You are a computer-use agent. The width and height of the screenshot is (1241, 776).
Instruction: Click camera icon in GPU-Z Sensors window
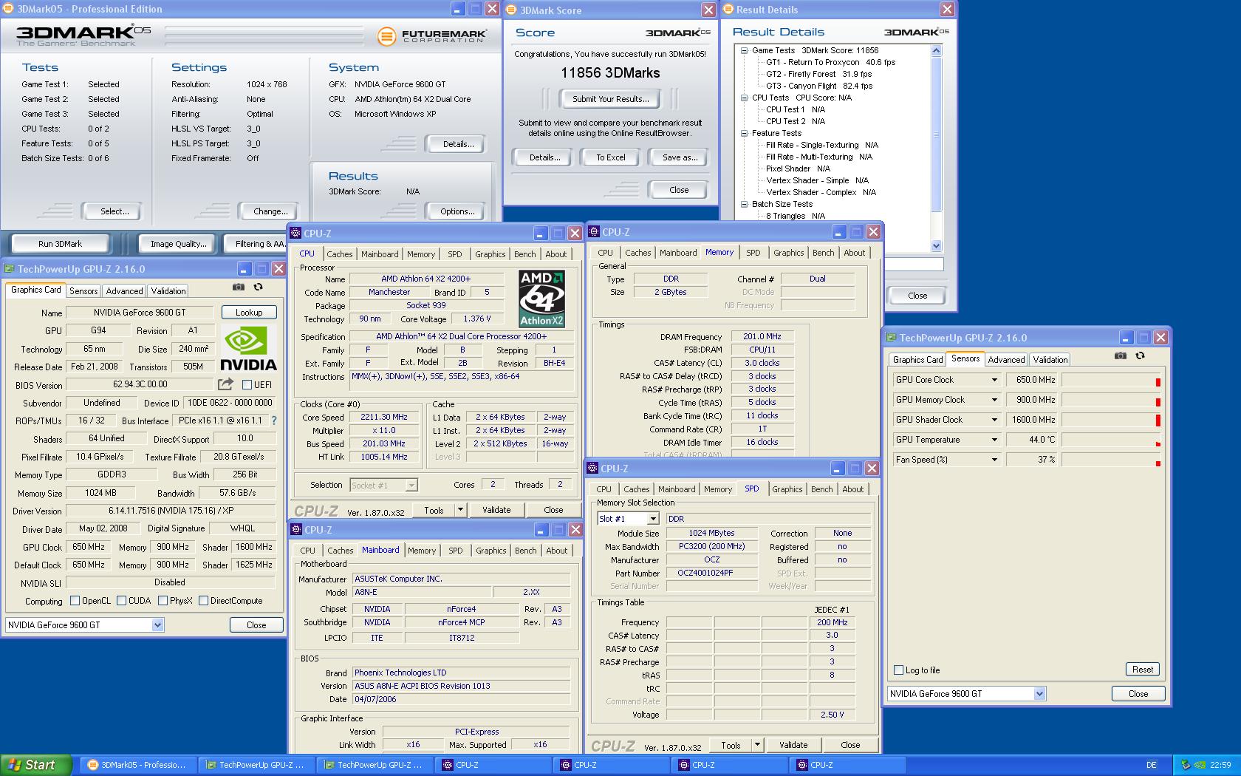tap(1121, 355)
